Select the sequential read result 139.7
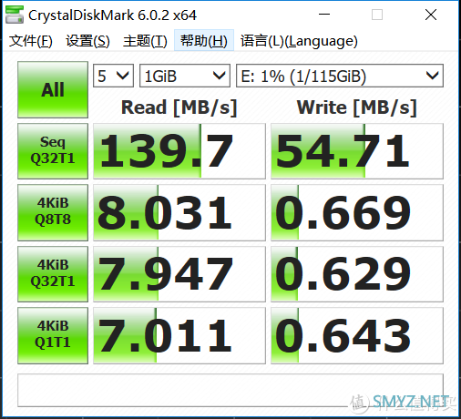 point(179,151)
